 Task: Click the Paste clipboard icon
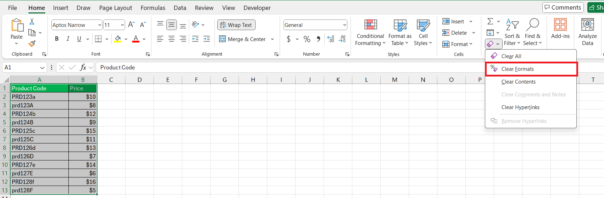point(17,25)
